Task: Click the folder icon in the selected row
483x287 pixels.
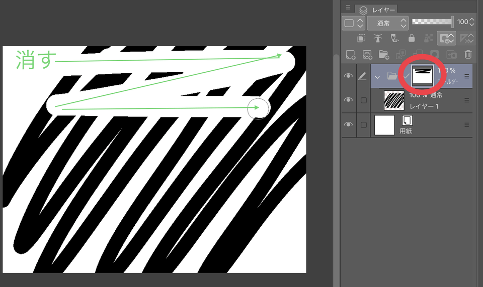Action: coord(392,76)
